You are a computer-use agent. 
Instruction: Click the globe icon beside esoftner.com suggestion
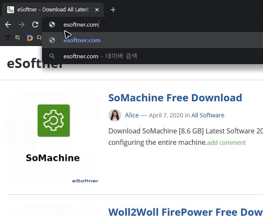click(x=52, y=40)
